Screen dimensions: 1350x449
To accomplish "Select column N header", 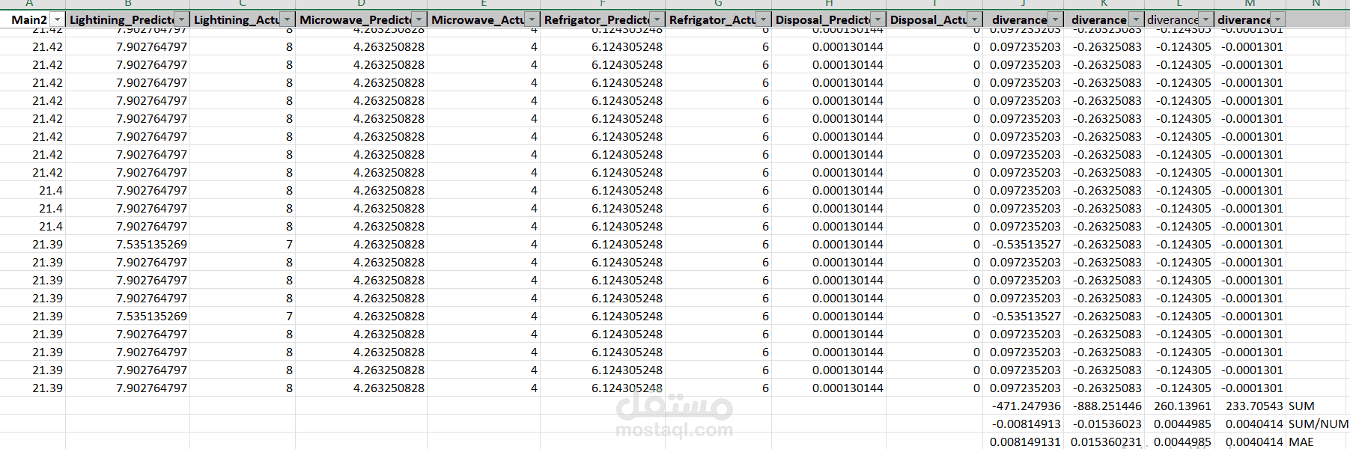I will [1317, 4].
